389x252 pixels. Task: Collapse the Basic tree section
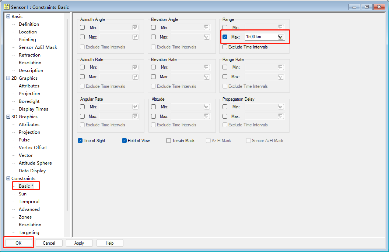pos(8,16)
